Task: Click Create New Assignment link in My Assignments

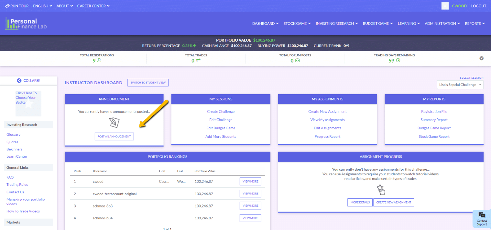Action: [327, 112]
